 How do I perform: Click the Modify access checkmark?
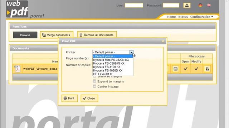pyautogui.click(x=196, y=69)
